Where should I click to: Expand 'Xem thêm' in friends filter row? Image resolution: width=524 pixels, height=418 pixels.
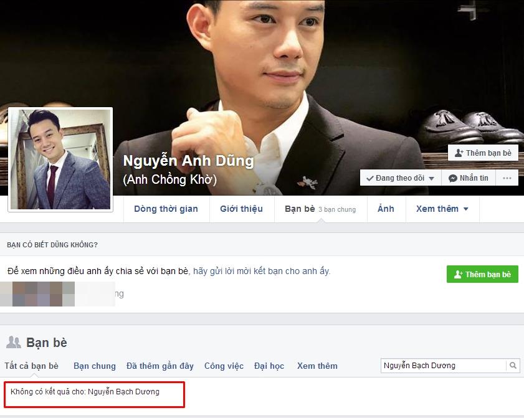coord(317,366)
